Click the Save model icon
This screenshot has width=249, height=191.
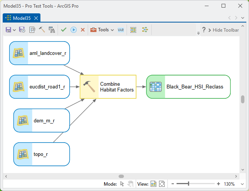(8, 30)
